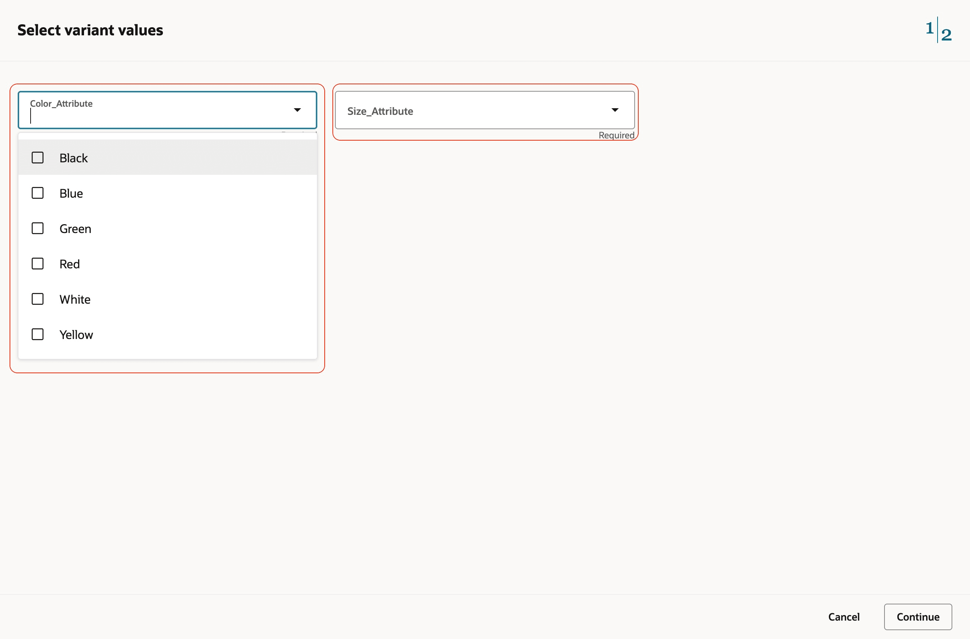This screenshot has height=639, width=970.
Task: Choose the White label in the list
Action: [75, 300]
